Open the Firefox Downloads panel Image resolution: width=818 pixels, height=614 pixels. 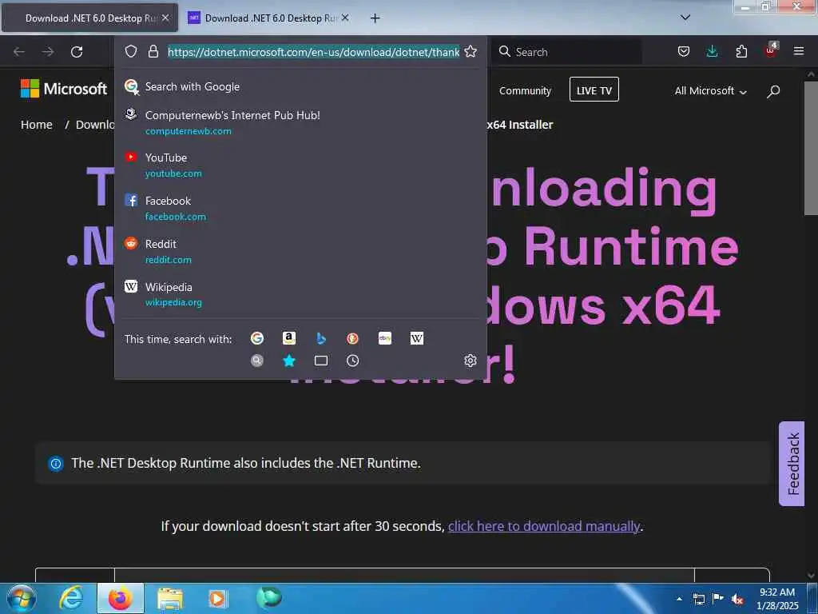point(712,51)
